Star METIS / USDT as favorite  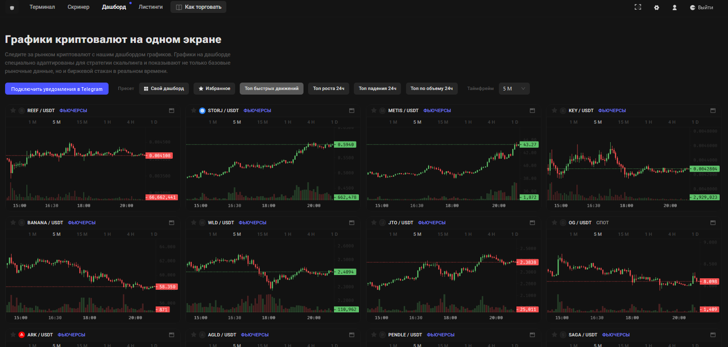[x=374, y=110]
